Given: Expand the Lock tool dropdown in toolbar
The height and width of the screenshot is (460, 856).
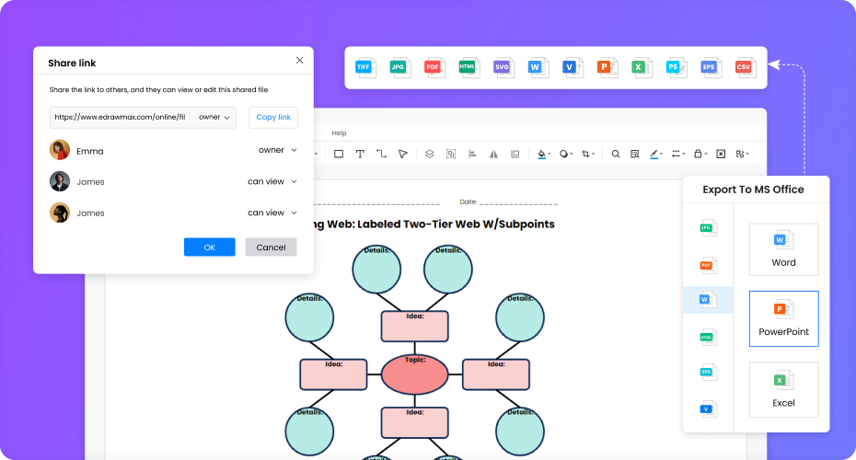Looking at the screenshot, I should tap(700, 155).
